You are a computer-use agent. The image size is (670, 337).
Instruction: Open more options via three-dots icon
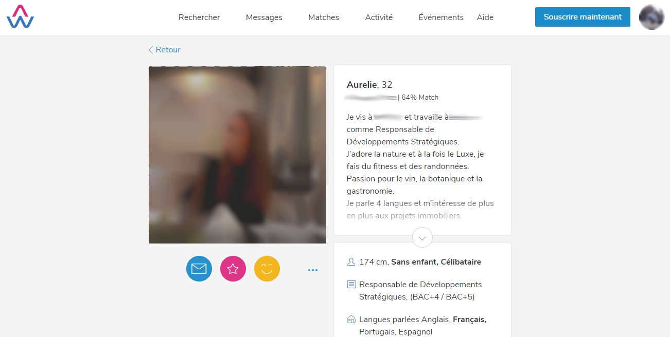[313, 270]
